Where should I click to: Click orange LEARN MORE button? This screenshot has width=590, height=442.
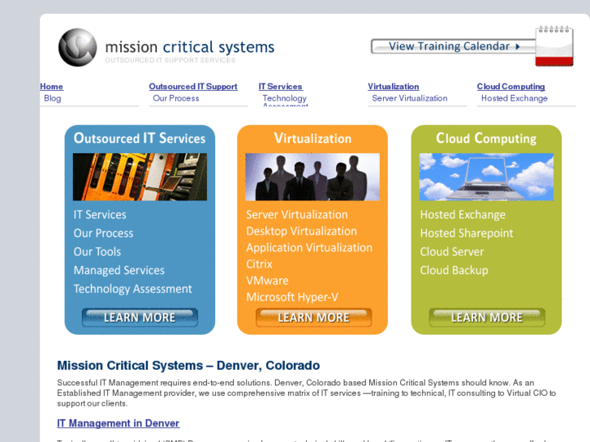(313, 317)
